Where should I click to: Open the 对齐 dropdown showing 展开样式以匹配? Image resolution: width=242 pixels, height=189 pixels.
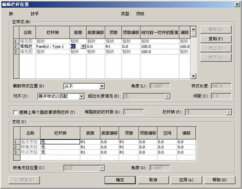click(x=82, y=97)
